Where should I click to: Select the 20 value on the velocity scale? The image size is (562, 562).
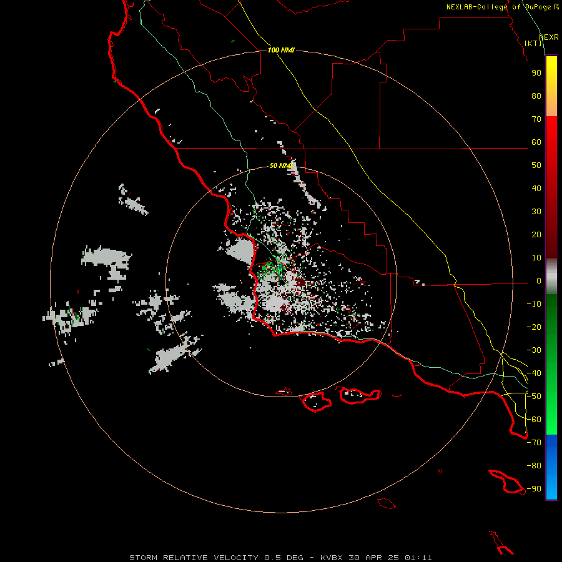[x=536, y=235]
